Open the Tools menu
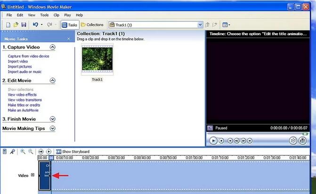This screenshot has width=316, height=194. point(44,15)
